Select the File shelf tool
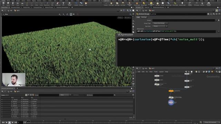The image size is (221, 124). (x=86, y=3)
